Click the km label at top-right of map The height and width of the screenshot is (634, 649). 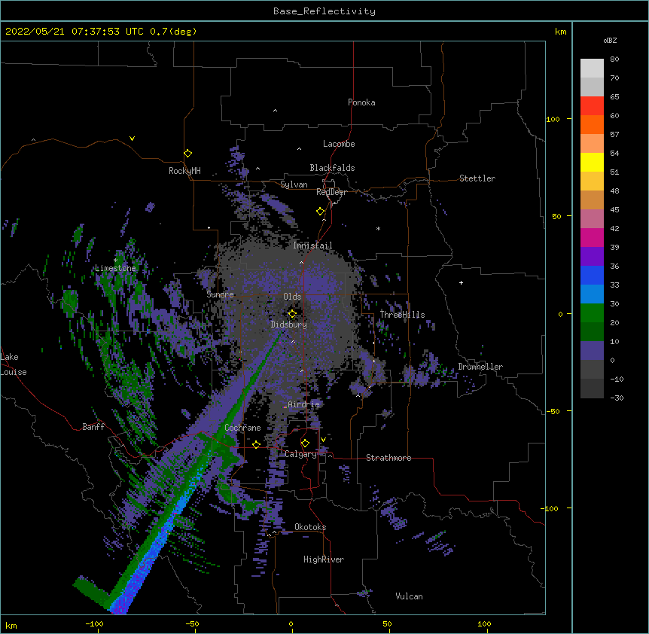pyautogui.click(x=561, y=32)
